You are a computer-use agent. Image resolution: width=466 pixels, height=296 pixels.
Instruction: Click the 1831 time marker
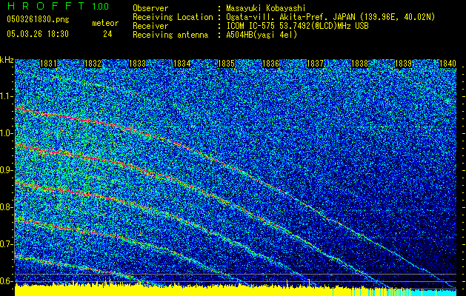pos(48,64)
